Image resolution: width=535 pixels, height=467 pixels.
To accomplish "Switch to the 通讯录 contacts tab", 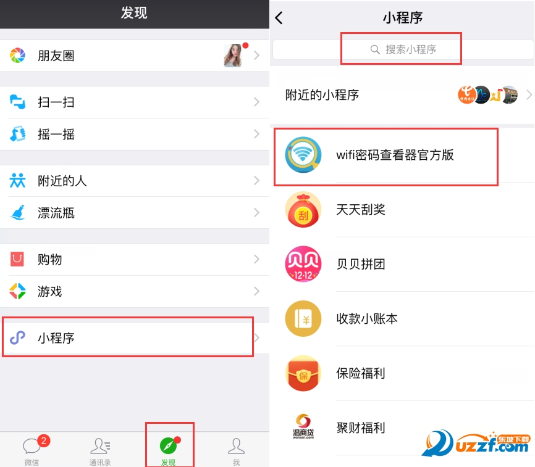I will click(100, 452).
